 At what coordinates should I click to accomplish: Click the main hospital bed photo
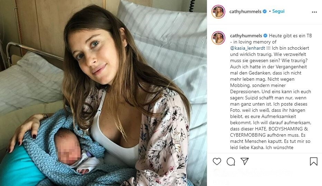(x=104, y=93)
